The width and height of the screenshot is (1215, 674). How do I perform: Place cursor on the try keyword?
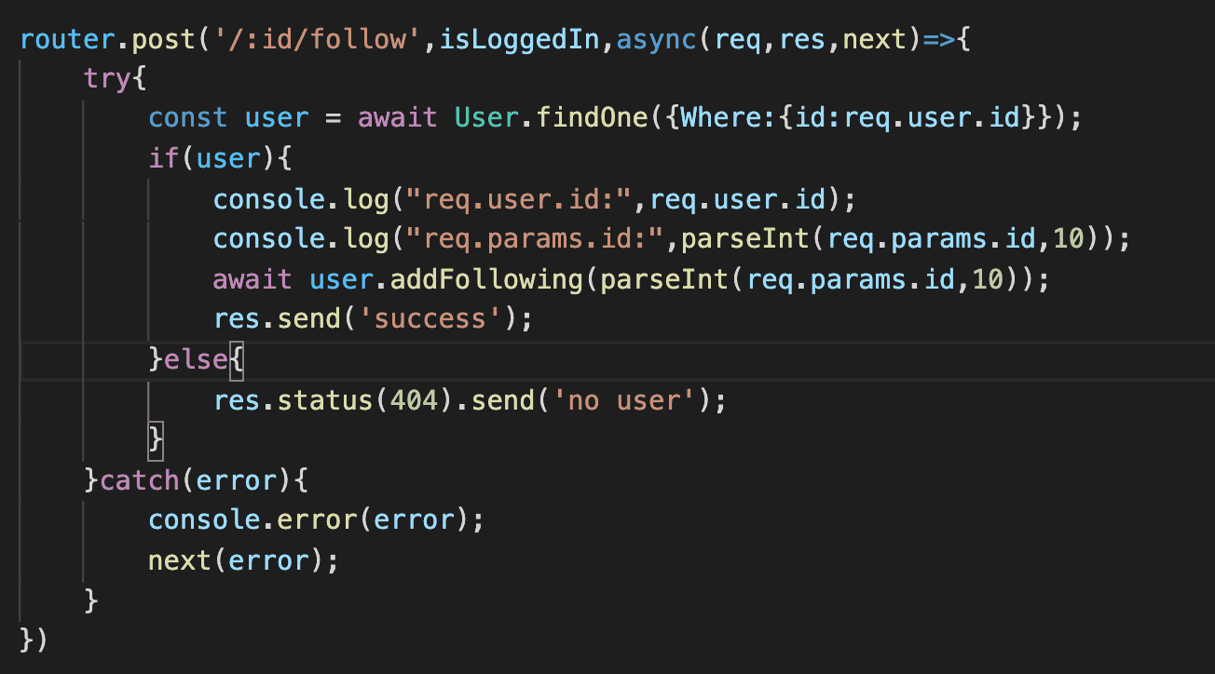pyautogui.click(x=107, y=77)
